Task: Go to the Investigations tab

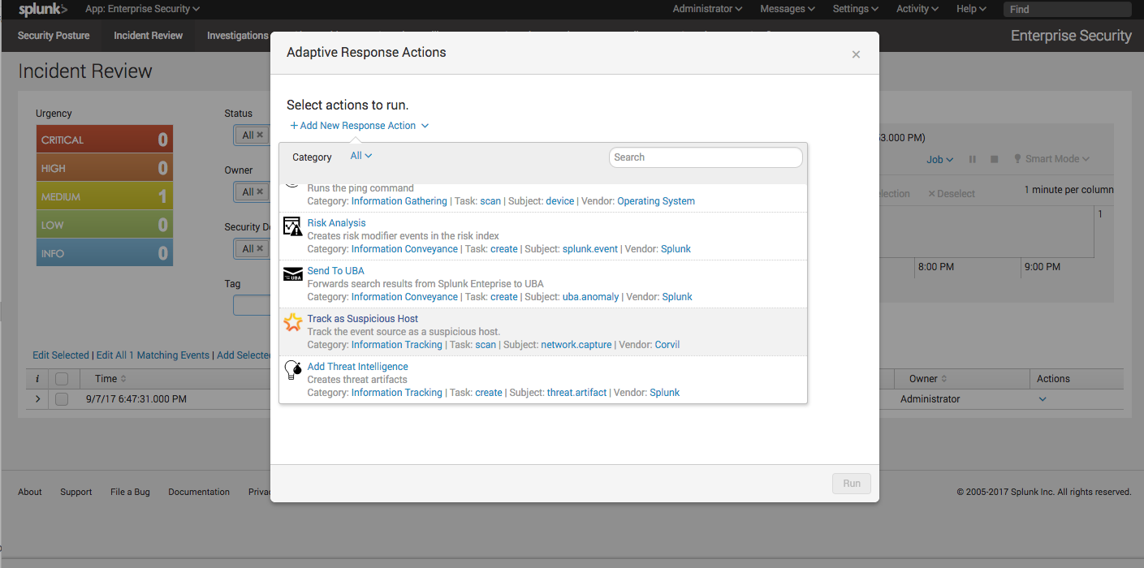Action: point(238,36)
